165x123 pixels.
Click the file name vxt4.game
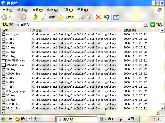pos(13,34)
